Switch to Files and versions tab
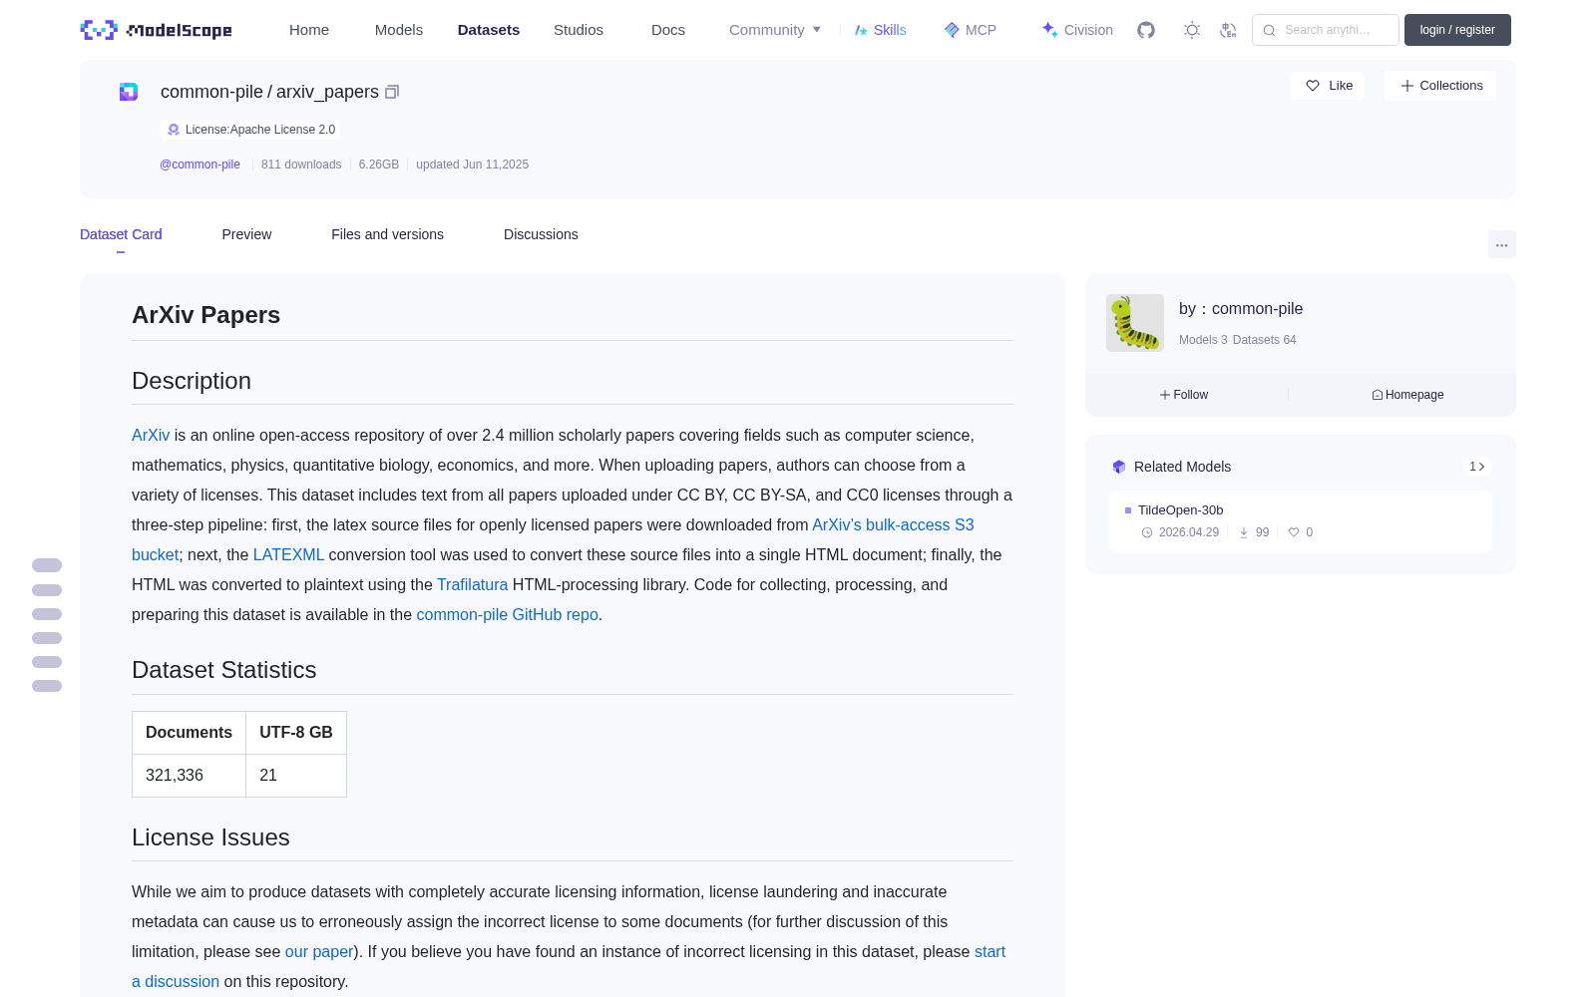Screen dimensions: 1596x997 387,234
